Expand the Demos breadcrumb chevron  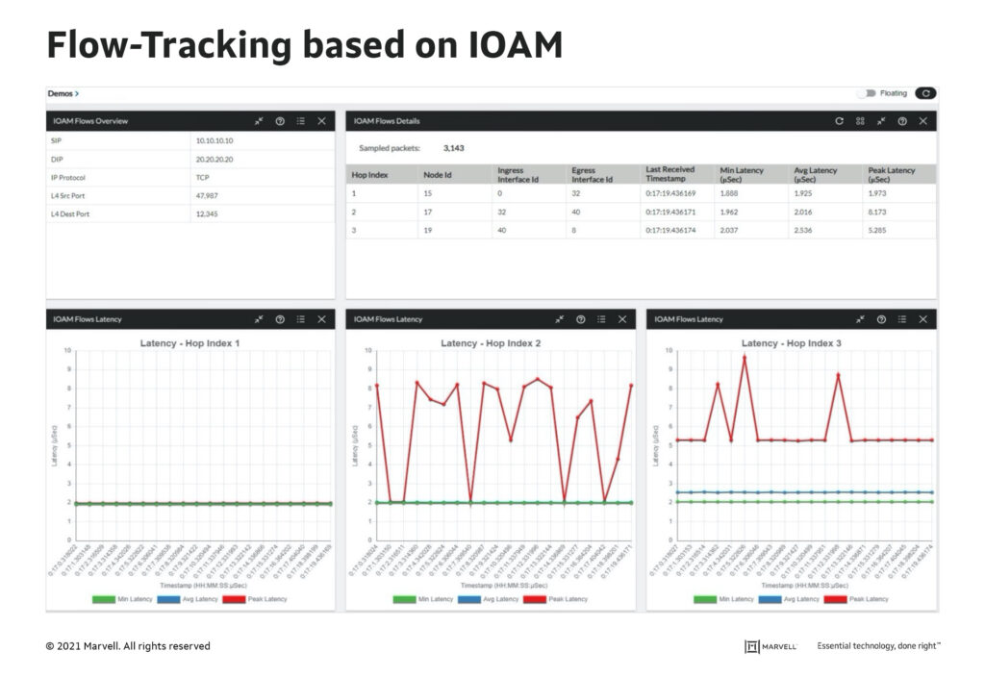[x=77, y=93]
